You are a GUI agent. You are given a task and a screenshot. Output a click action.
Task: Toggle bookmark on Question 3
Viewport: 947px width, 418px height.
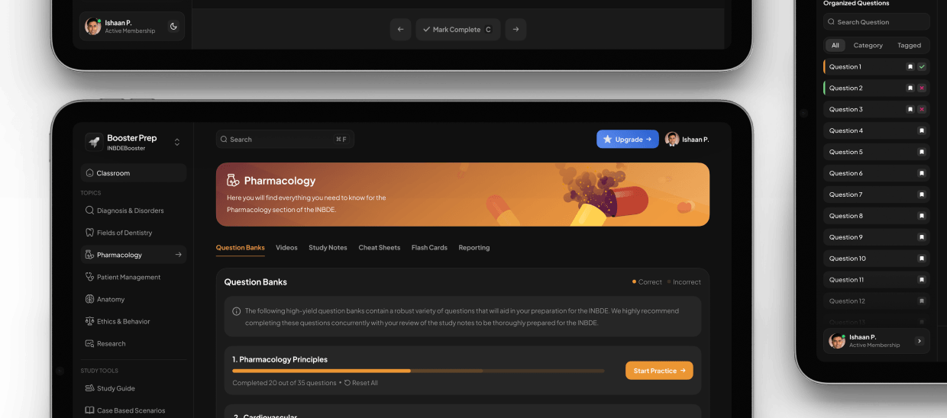pyautogui.click(x=910, y=110)
